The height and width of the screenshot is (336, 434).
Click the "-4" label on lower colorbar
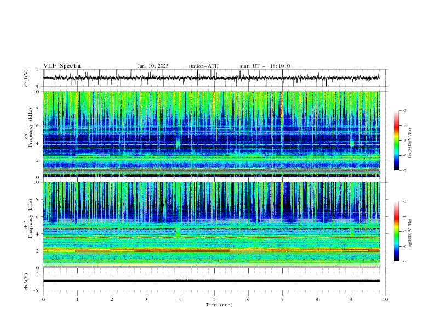click(x=404, y=216)
